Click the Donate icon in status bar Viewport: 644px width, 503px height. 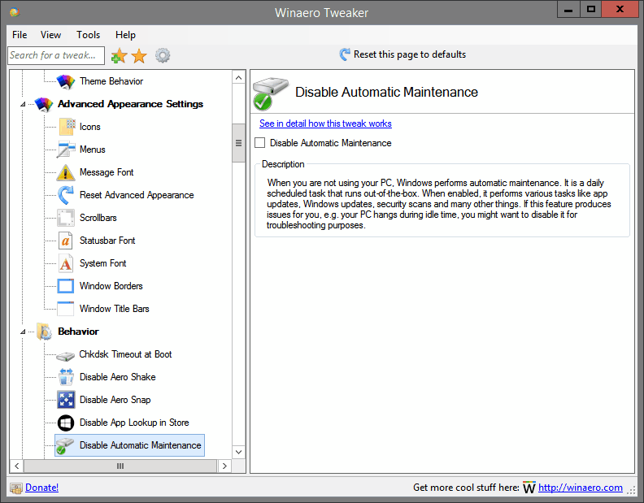point(16,488)
